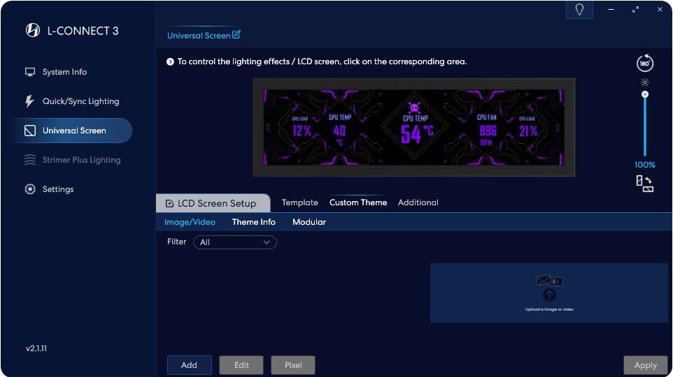Click the Quick/Sync Lighting bolt icon
The image size is (673, 377).
[x=29, y=101]
